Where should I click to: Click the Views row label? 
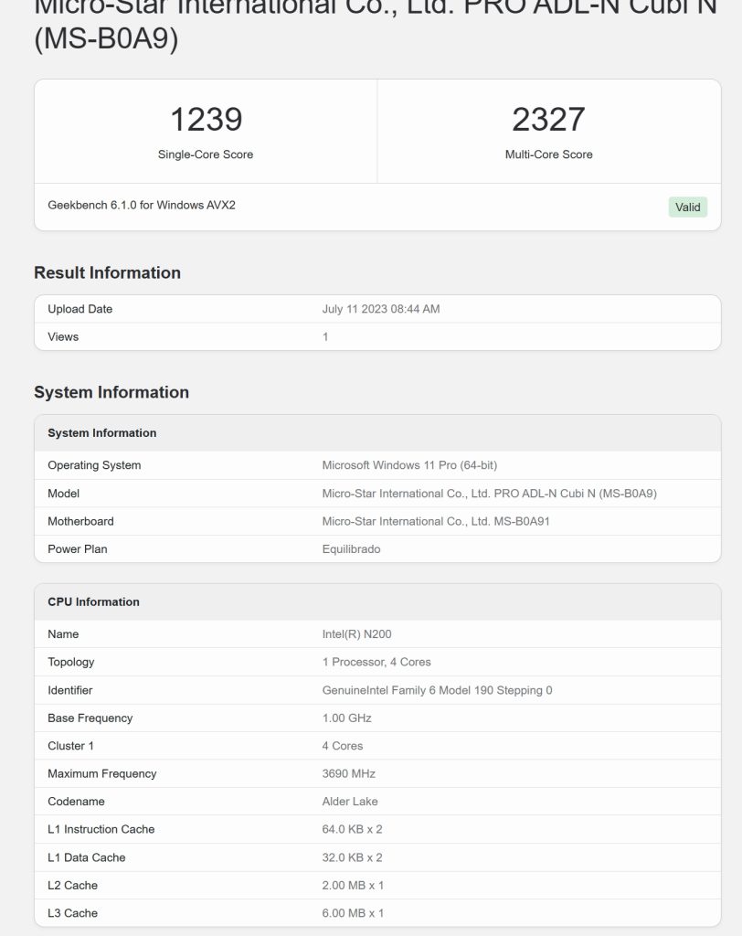click(63, 336)
